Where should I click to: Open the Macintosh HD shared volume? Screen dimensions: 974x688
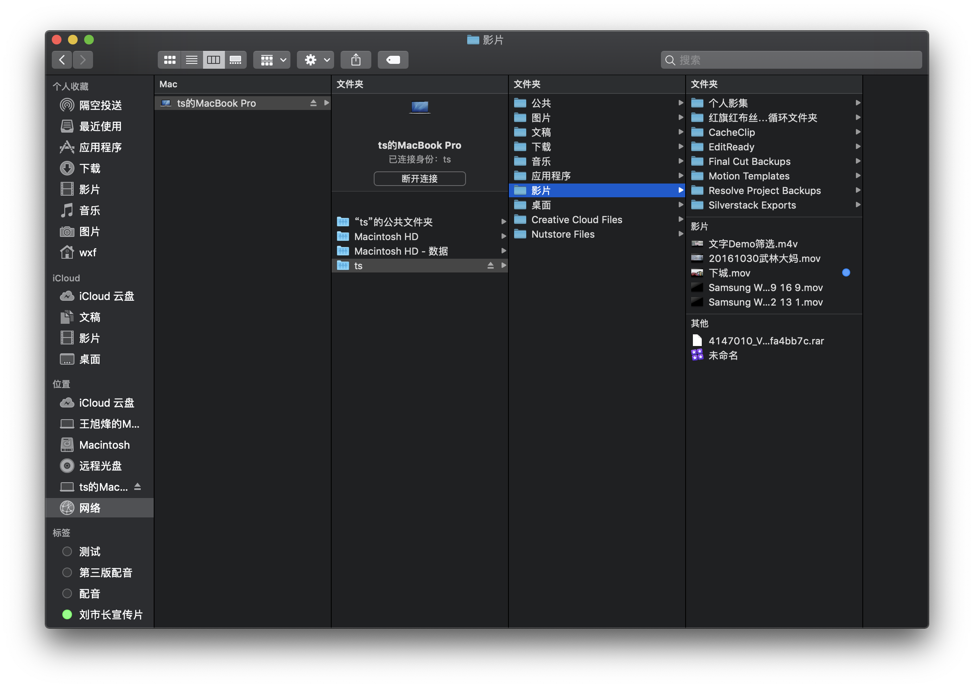(386, 236)
